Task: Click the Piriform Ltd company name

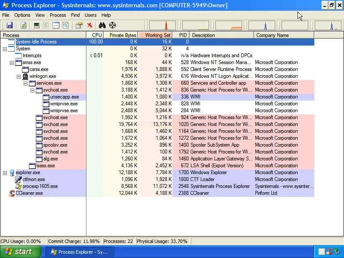Action: pos(266,193)
